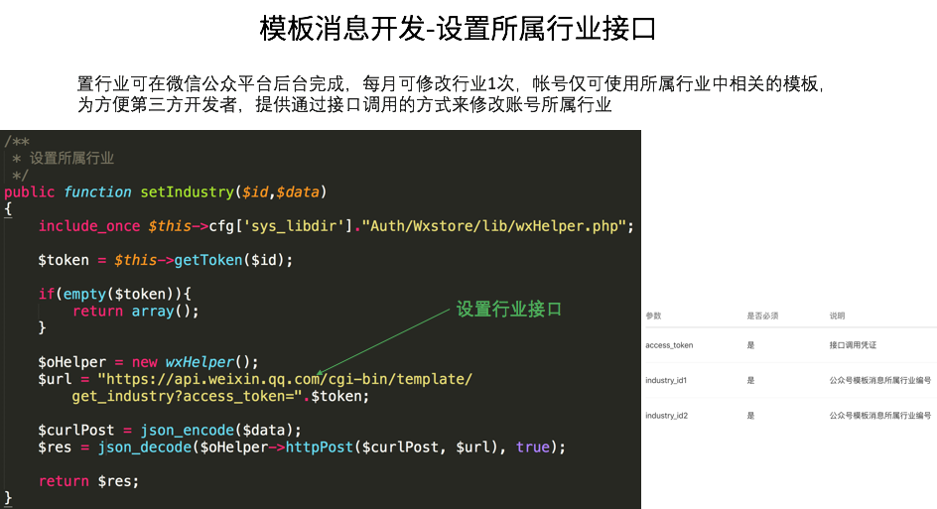Click the industry_id1 parameter cell
937x509 pixels.
tap(666, 381)
